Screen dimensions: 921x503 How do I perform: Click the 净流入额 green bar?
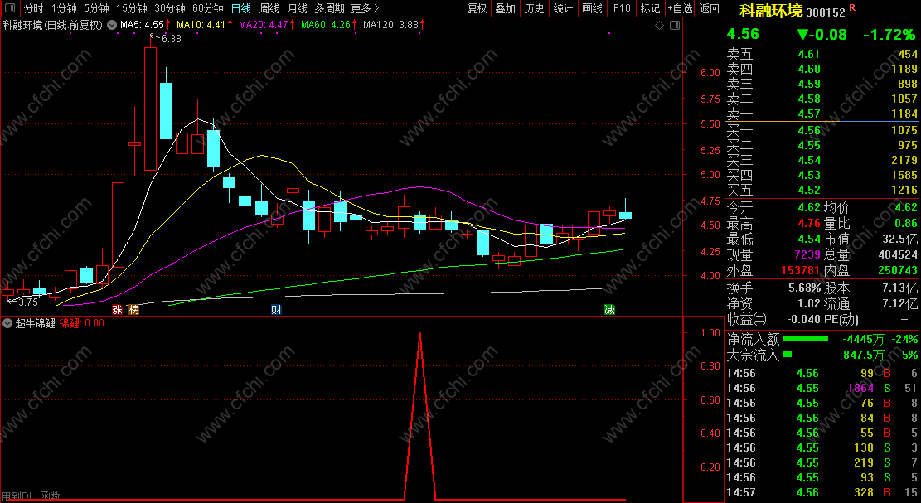[x=806, y=339]
